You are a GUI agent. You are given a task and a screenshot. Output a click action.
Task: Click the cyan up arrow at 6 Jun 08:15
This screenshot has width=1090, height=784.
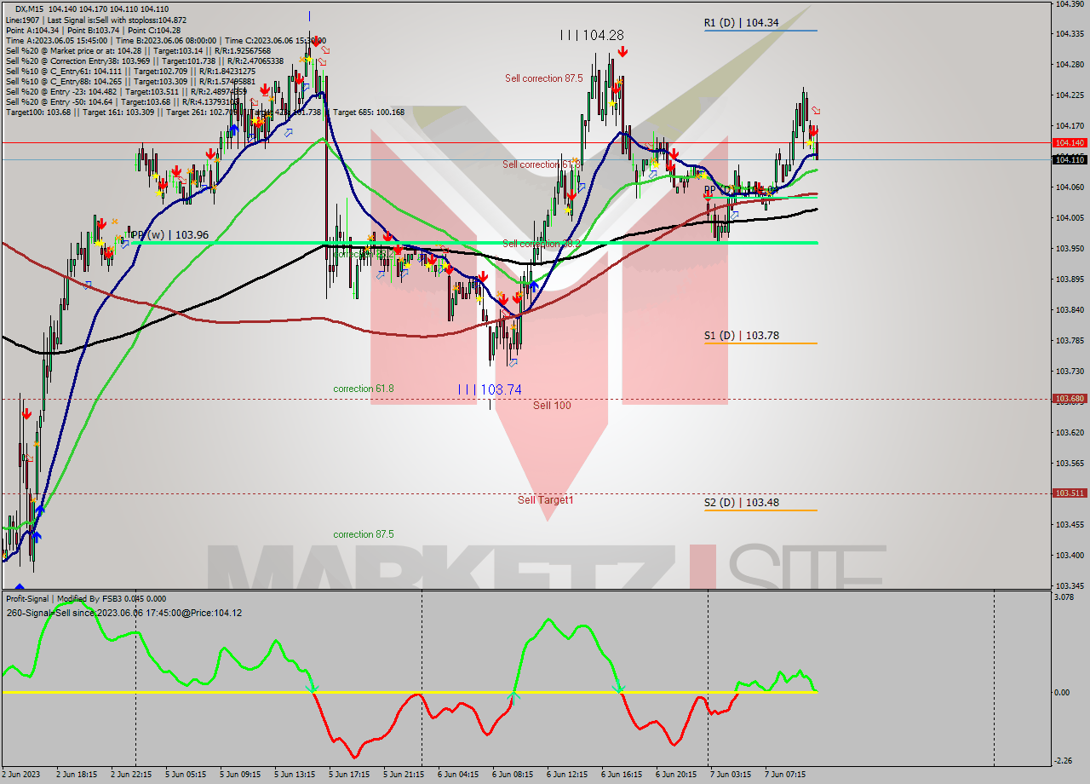[x=513, y=696]
